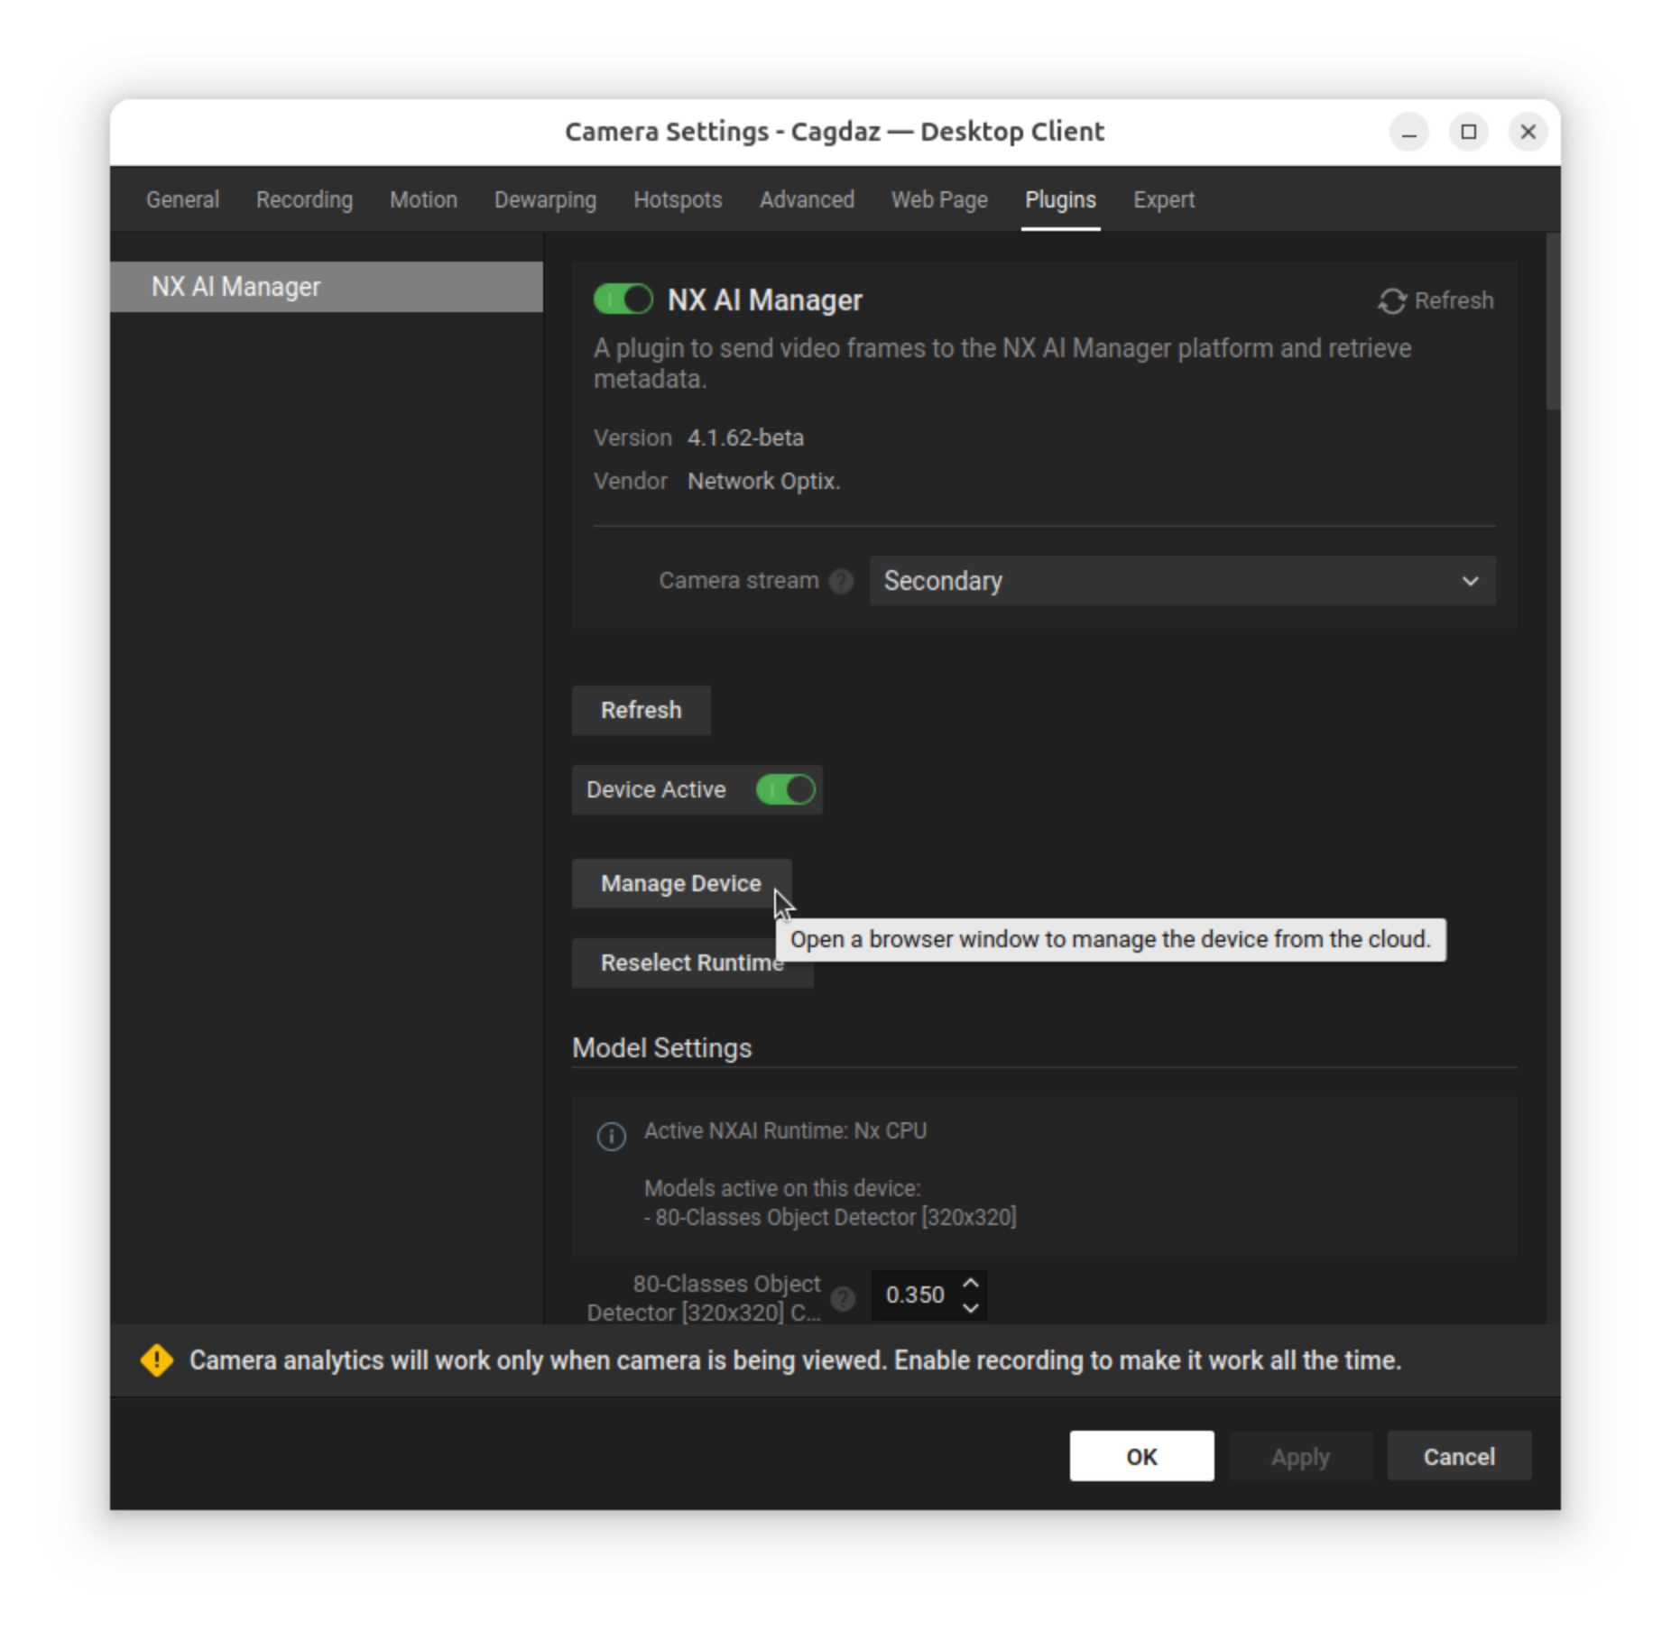Decrease the detector confidence value with down arrow
Viewport: 1671px width, 1631px height.
point(971,1308)
